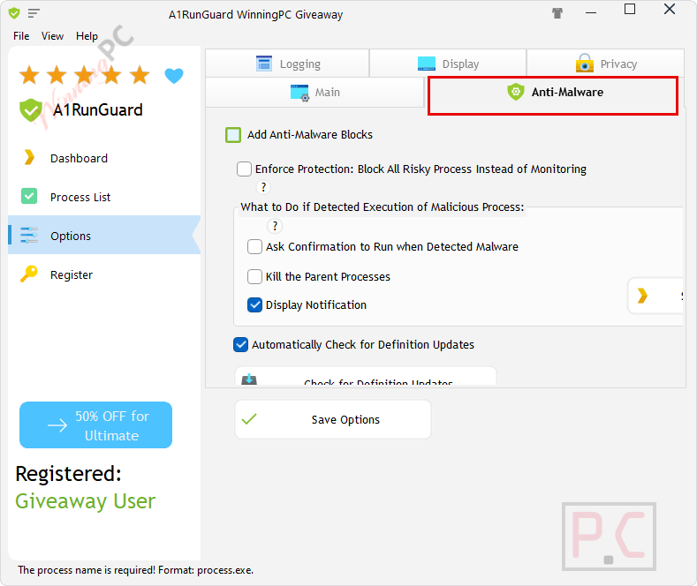Click the first orange rating star
This screenshot has width=697, height=586.
(29, 75)
